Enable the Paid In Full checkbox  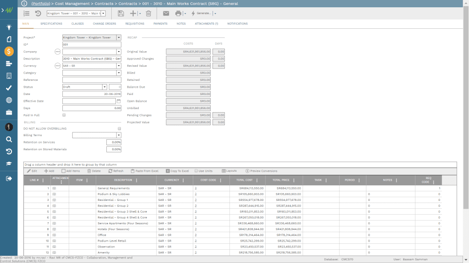[x=65, y=115]
